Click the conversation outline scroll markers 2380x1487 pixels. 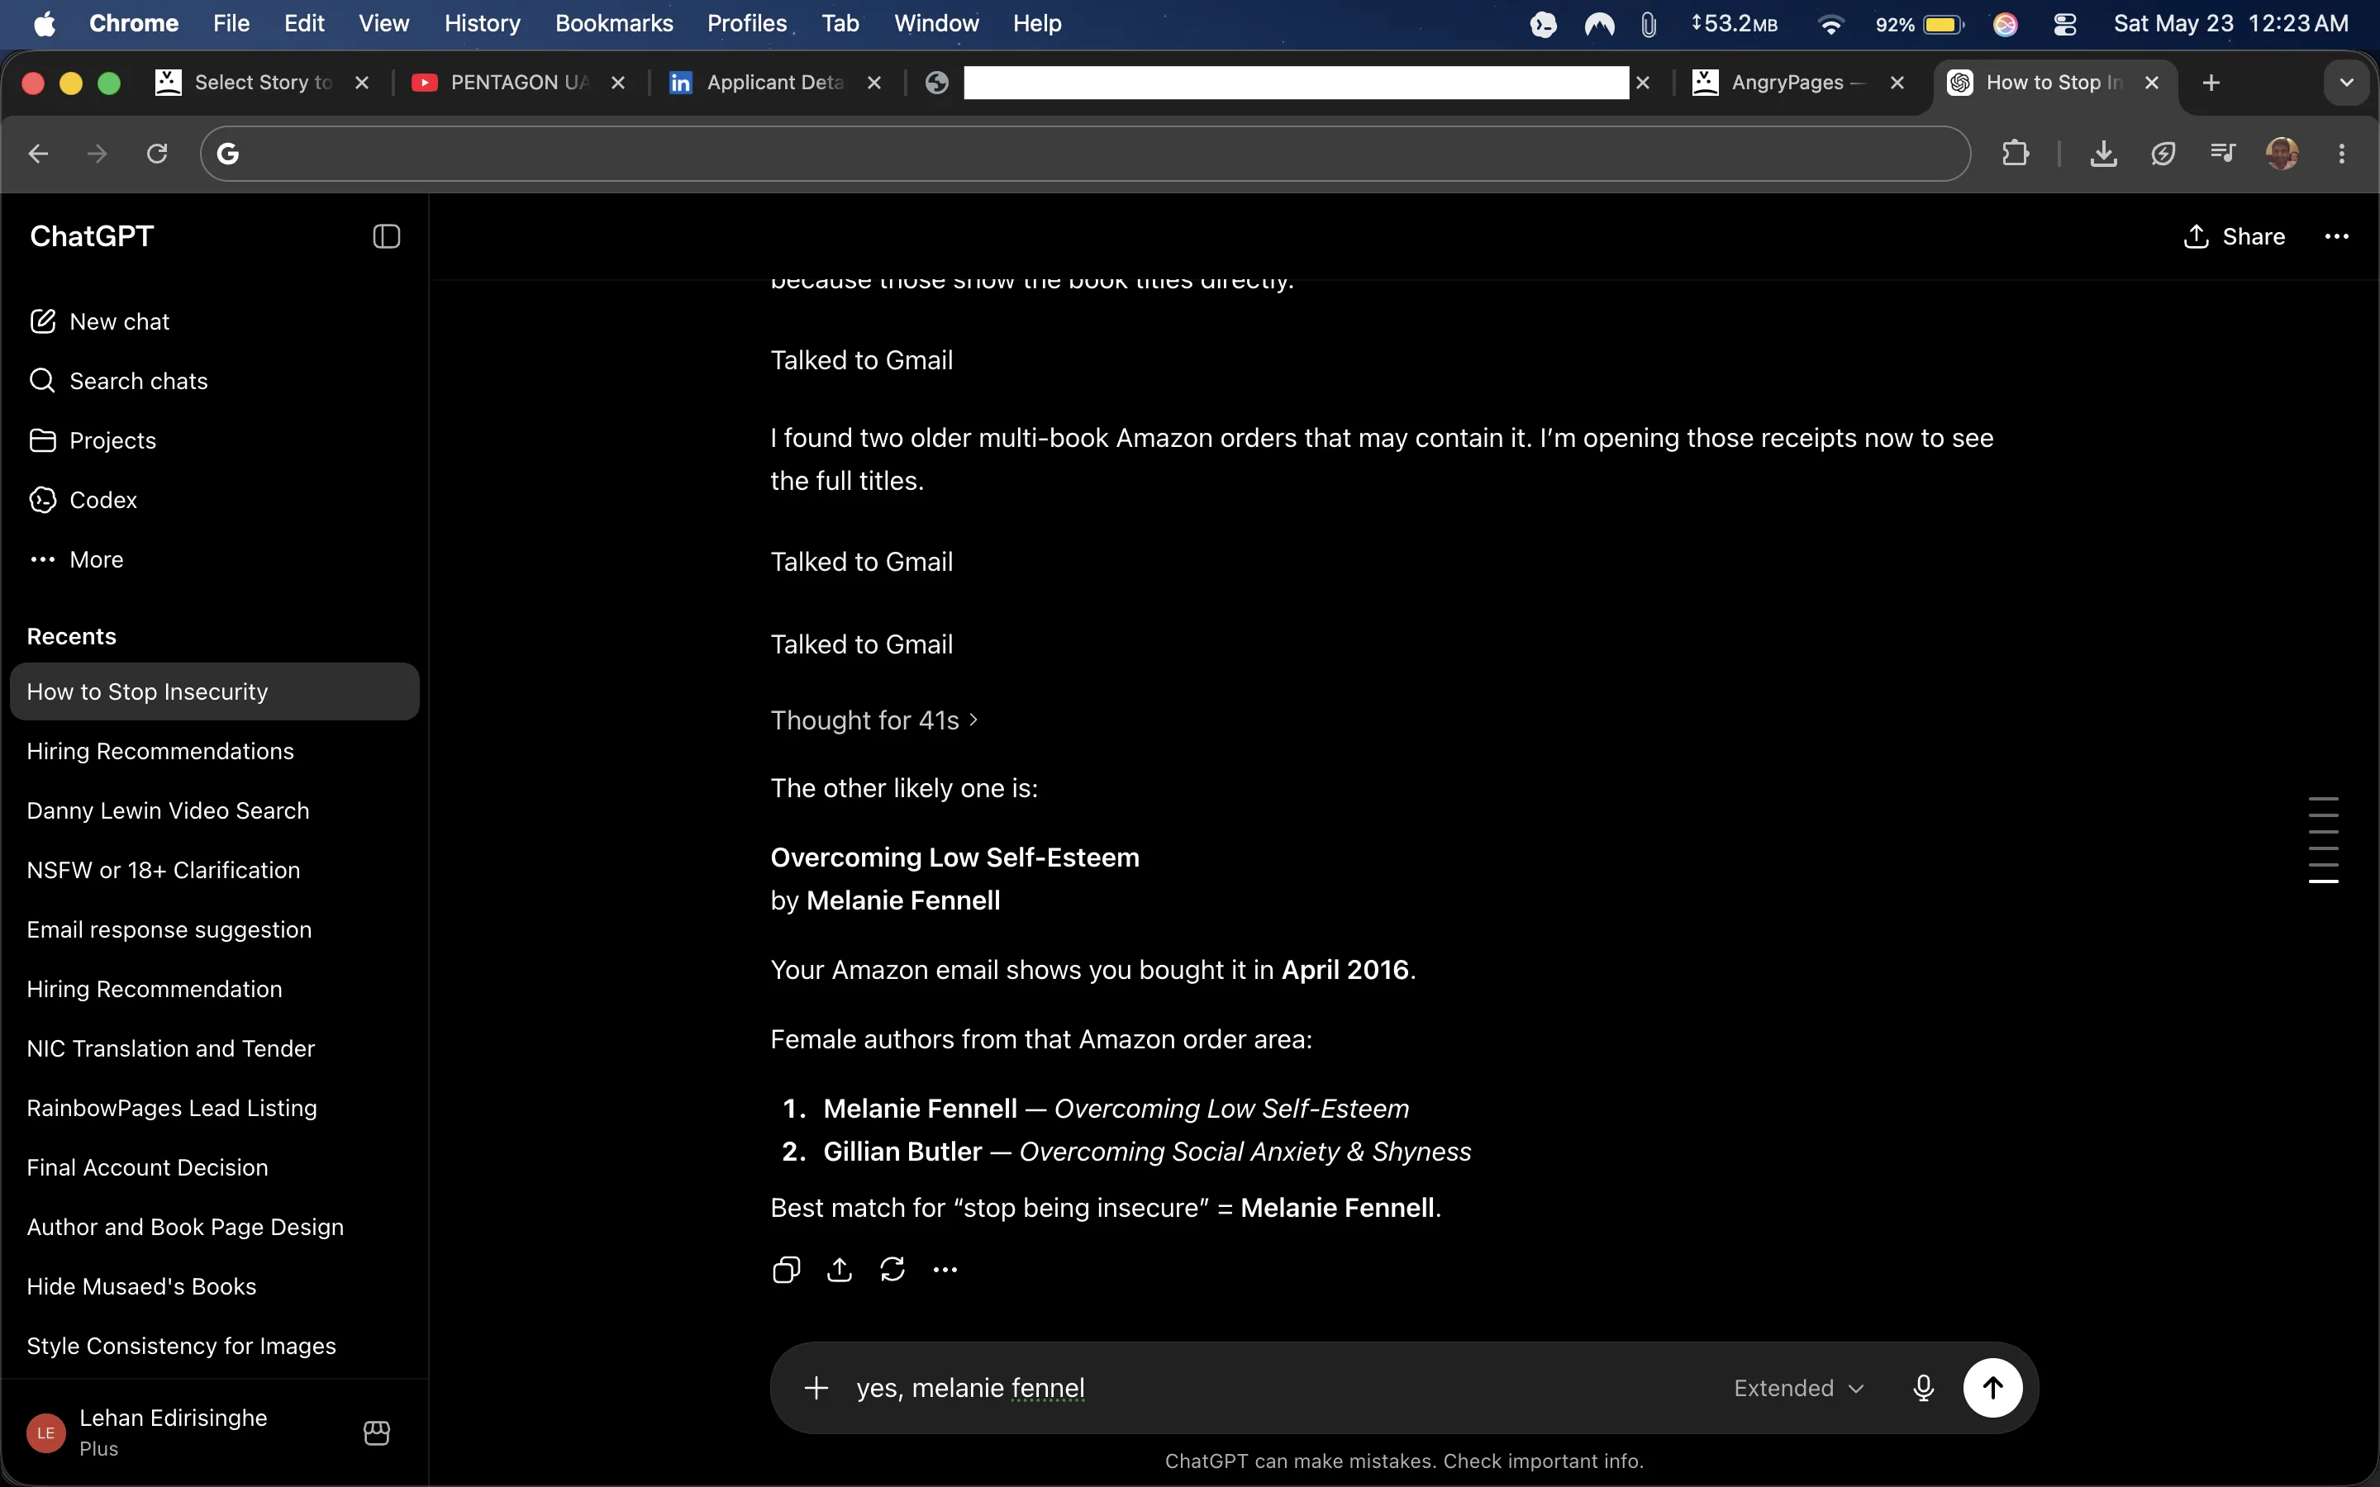coord(2323,840)
